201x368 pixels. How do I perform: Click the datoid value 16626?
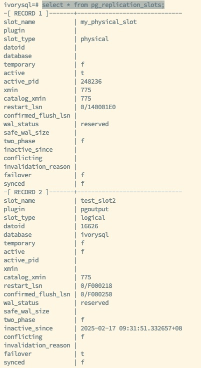[x=89, y=226]
